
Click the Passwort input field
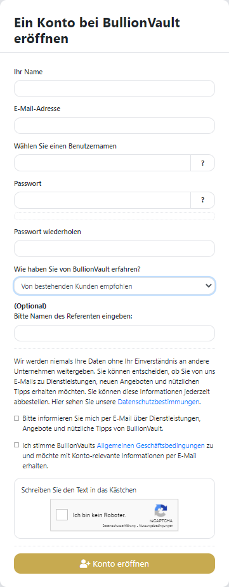[103, 201]
